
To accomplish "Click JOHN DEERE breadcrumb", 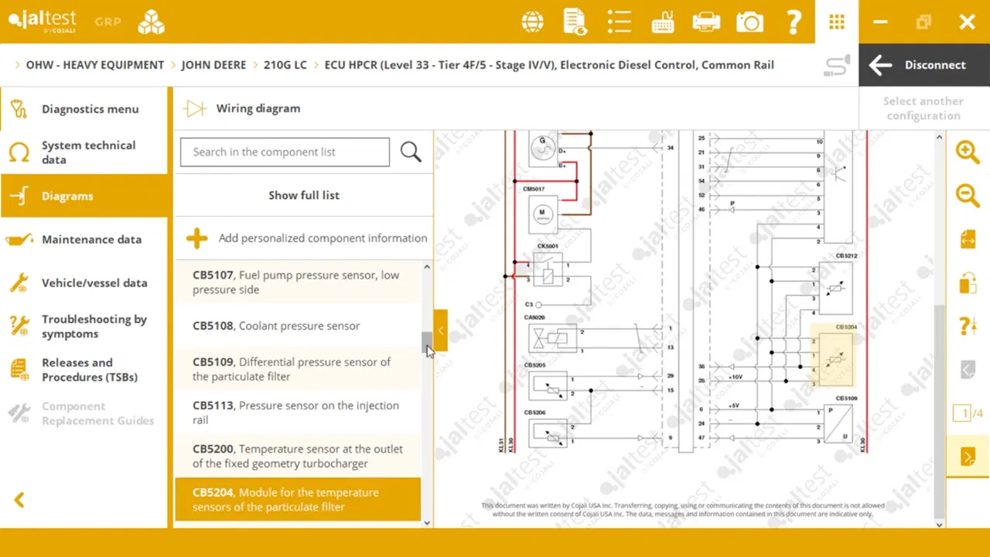I will coord(213,65).
